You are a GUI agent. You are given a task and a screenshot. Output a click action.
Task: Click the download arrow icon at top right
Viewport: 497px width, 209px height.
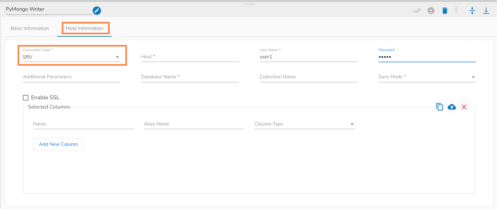pyautogui.click(x=486, y=11)
